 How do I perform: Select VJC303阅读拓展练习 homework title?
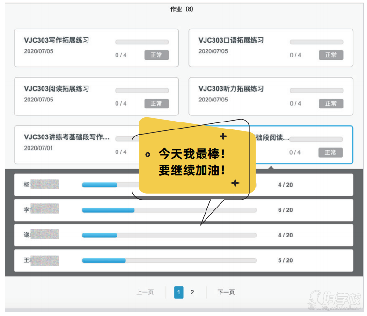56,89
